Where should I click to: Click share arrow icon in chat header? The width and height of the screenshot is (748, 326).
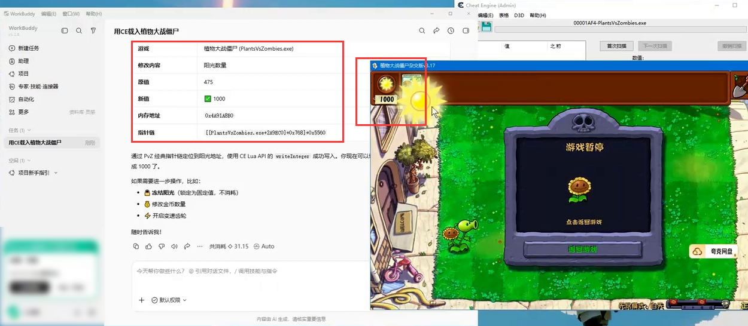(x=436, y=30)
